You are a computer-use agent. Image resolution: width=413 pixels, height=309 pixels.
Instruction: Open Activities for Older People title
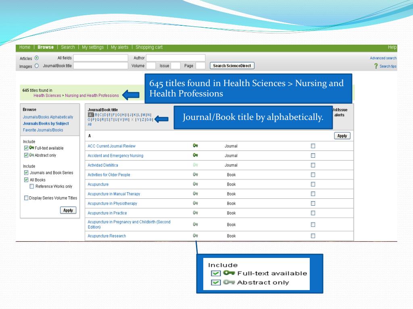[x=109, y=175]
